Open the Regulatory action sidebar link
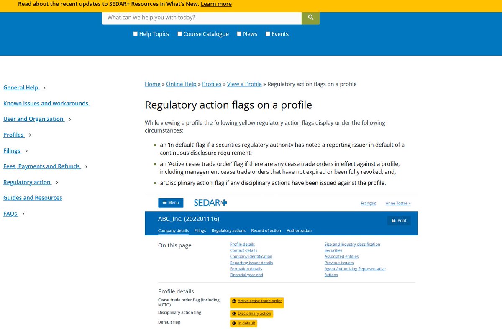502x329 pixels. coord(27,182)
